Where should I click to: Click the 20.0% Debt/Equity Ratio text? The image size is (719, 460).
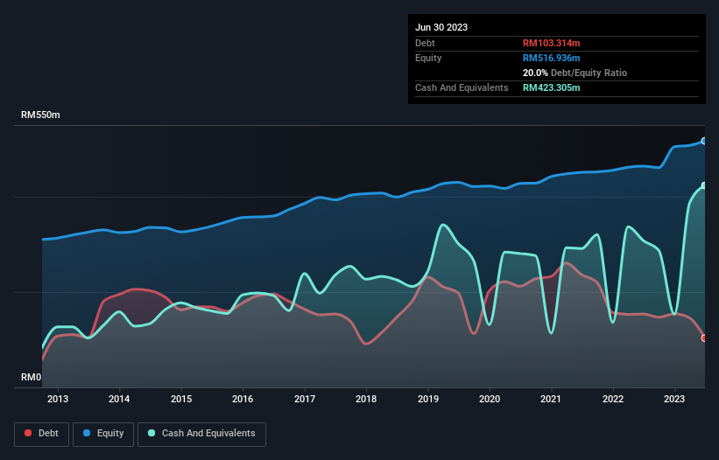574,73
